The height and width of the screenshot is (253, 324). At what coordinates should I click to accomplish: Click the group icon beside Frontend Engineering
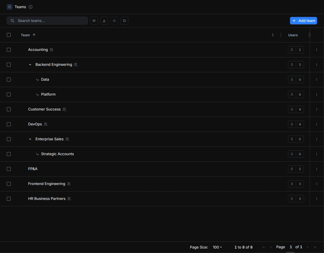point(69,184)
